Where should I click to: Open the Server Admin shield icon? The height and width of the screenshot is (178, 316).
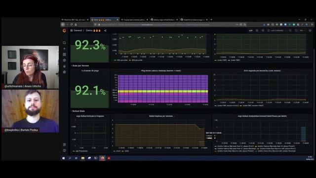[x=64, y=145]
